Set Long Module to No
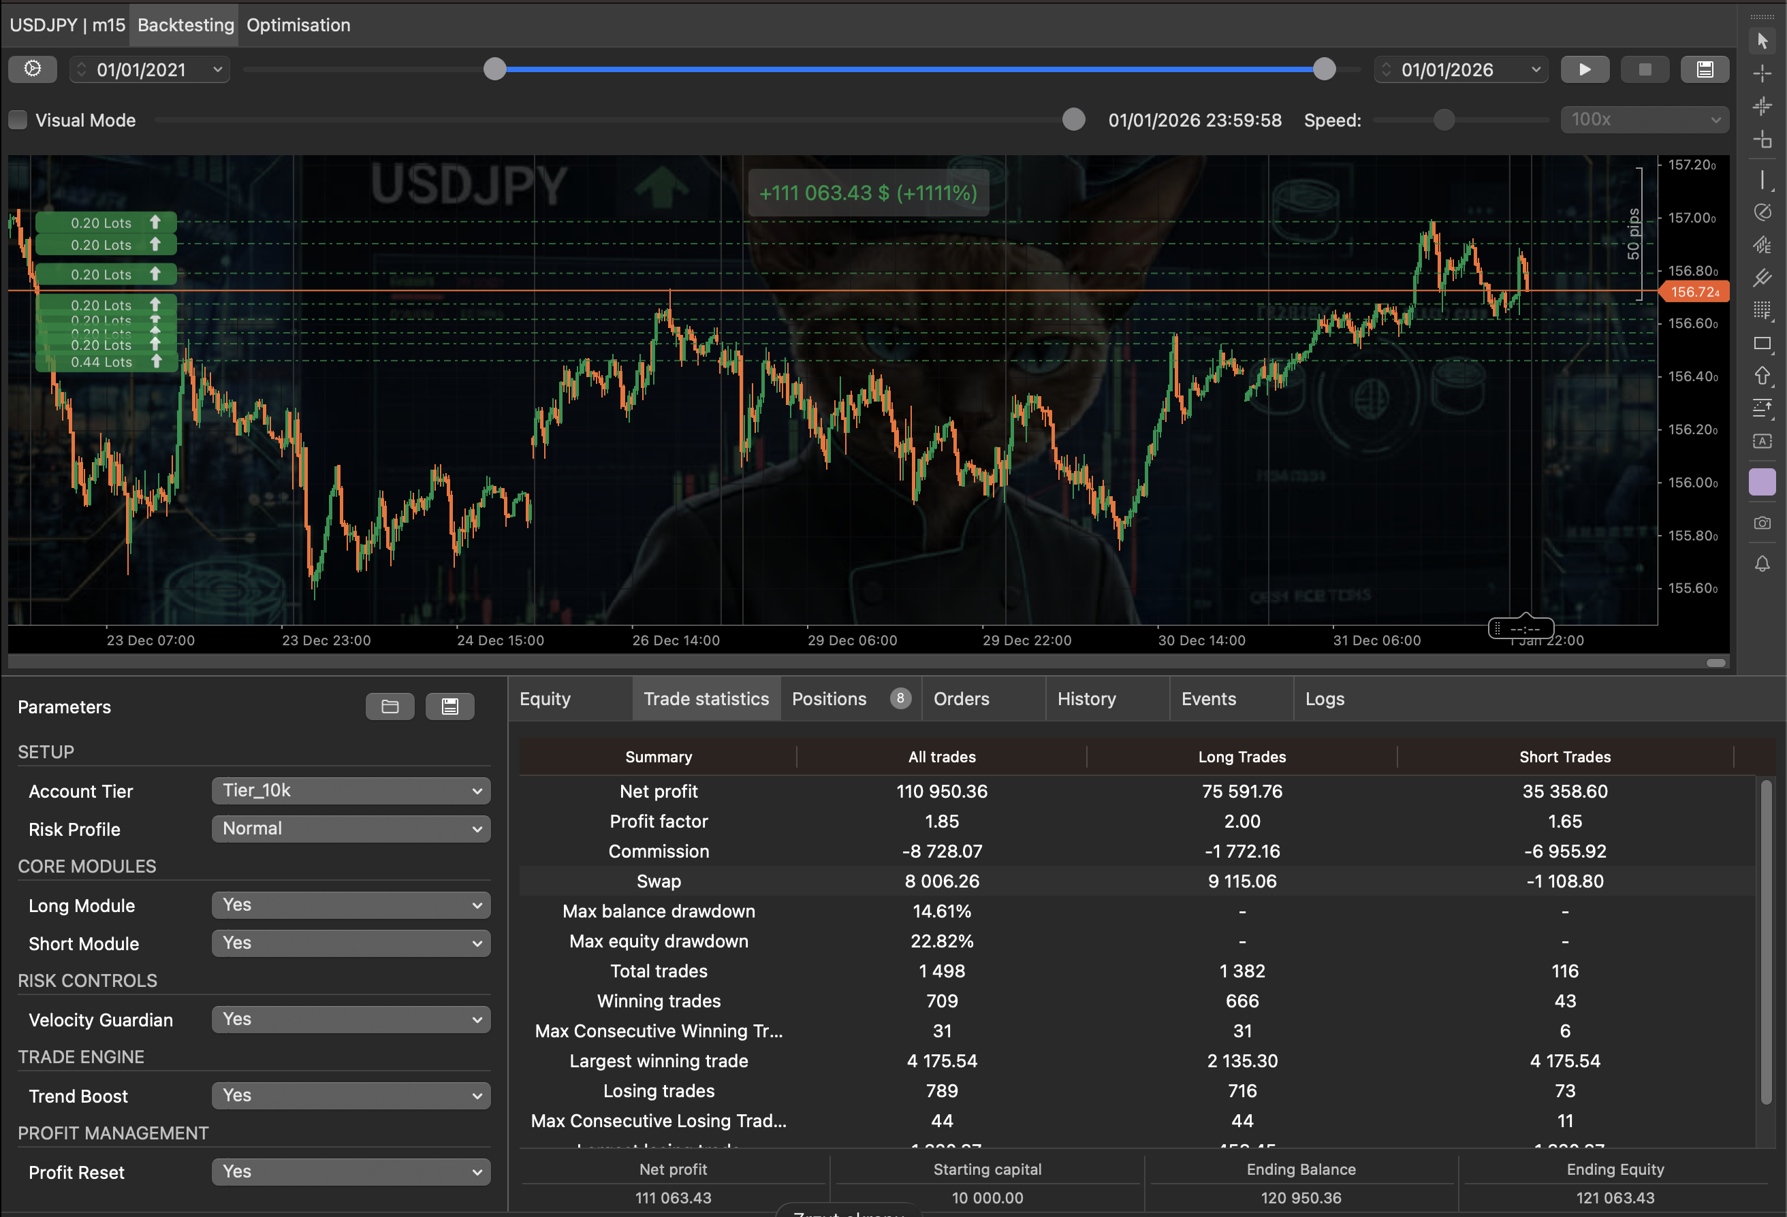This screenshot has width=1787, height=1217. click(x=351, y=905)
